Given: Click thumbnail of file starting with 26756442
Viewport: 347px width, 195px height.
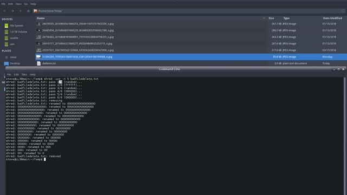Looking at the screenshot, I should click(x=38, y=37).
